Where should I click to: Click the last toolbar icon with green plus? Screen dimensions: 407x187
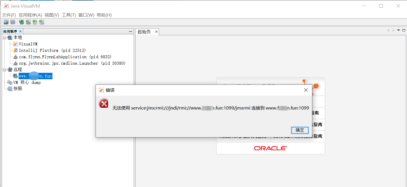42,22
